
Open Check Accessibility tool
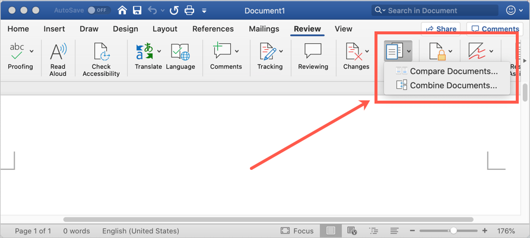tap(101, 52)
